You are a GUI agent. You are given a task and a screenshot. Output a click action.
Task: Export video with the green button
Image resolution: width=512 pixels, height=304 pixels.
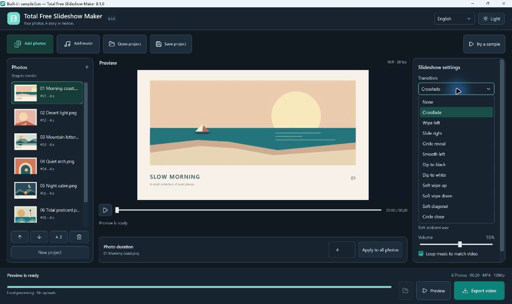(479, 291)
